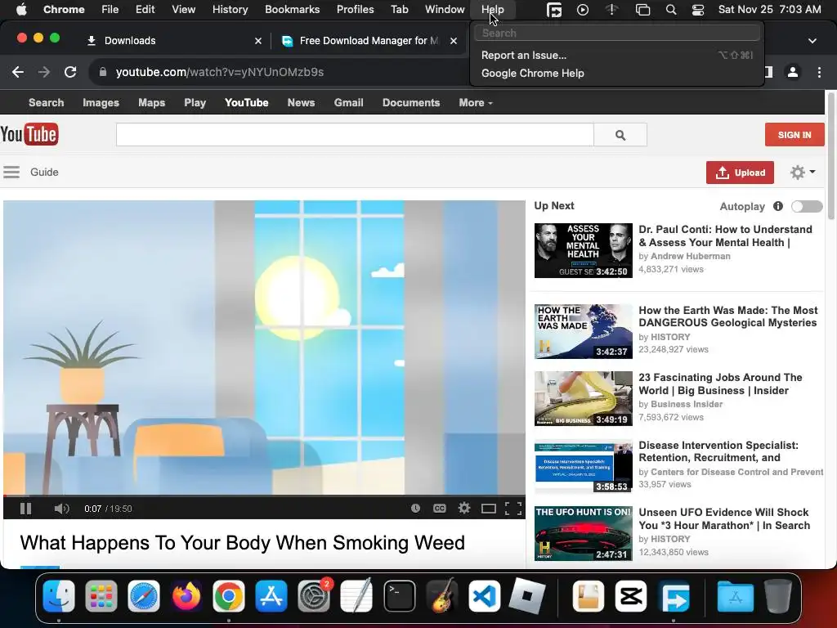Open player settings gear icon
The width and height of the screenshot is (837, 628).
[464, 508]
